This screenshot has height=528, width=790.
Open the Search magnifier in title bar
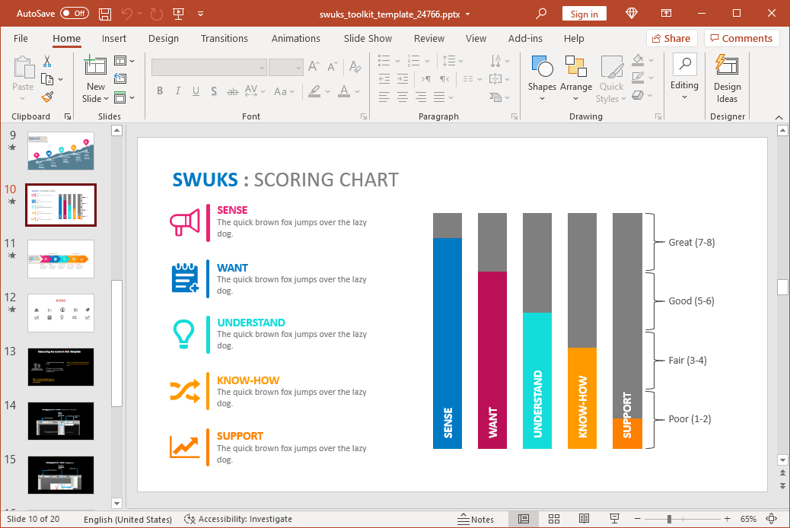point(541,14)
